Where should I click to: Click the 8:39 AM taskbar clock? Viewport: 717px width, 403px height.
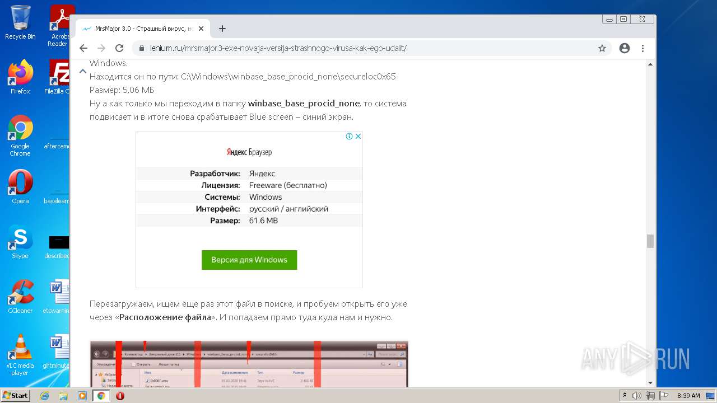688,396
